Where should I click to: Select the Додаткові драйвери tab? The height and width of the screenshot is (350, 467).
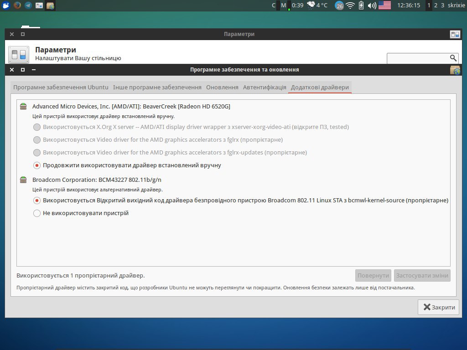(320, 87)
